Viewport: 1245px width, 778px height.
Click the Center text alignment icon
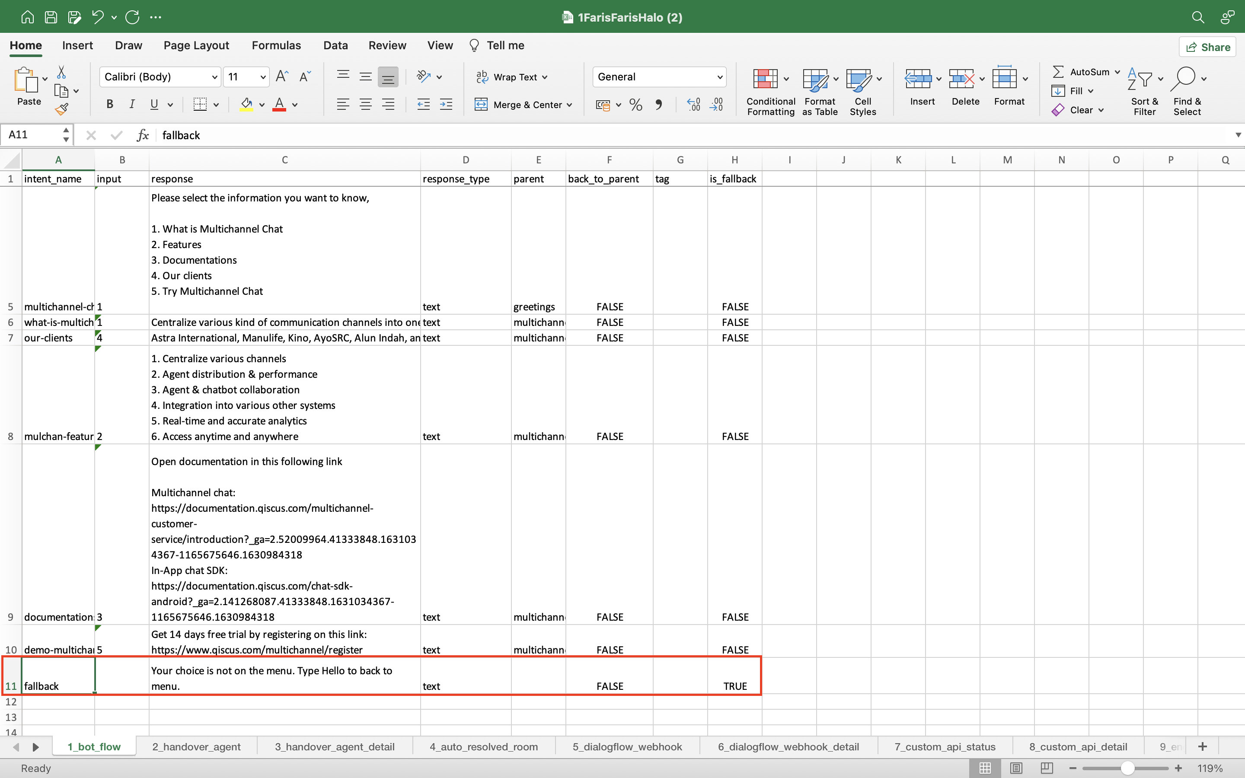pyautogui.click(x=365, y=105)
